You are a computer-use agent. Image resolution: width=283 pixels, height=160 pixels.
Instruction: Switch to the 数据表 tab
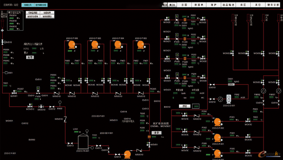[x=197, y=5]
